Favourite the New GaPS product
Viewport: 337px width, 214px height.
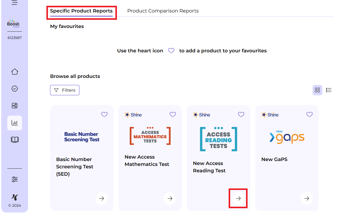pyautogui.click(x=310, y=114)
